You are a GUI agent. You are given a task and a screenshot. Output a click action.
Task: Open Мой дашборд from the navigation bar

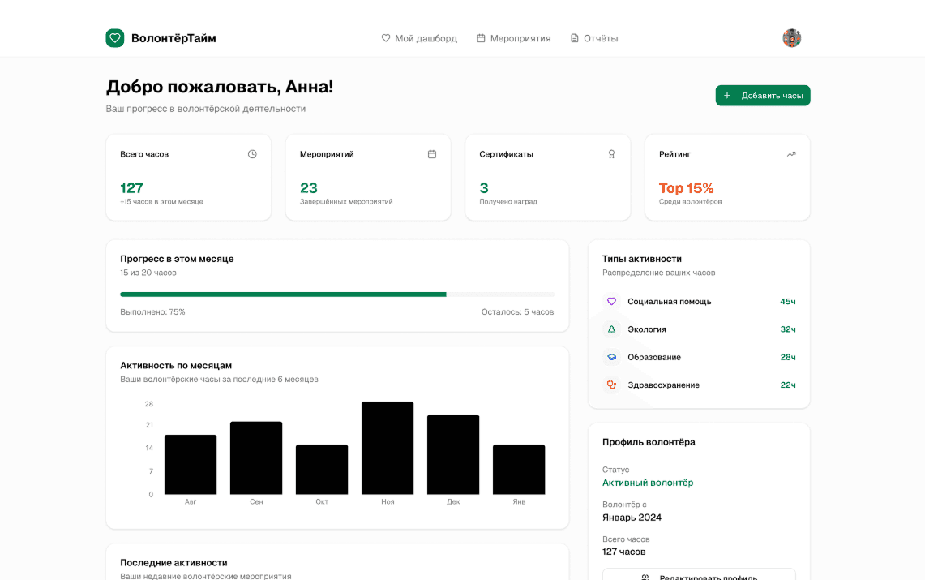pos(425,38)
